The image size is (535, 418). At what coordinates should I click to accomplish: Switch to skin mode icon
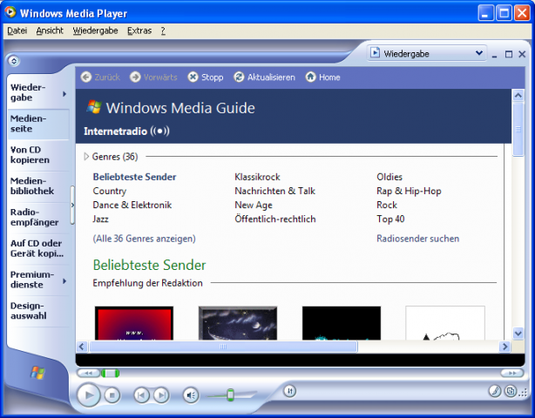[511, 391]
